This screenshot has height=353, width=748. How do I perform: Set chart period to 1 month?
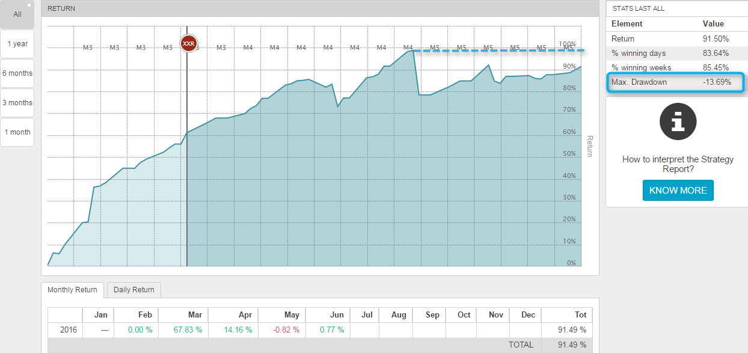pos(17,132)
